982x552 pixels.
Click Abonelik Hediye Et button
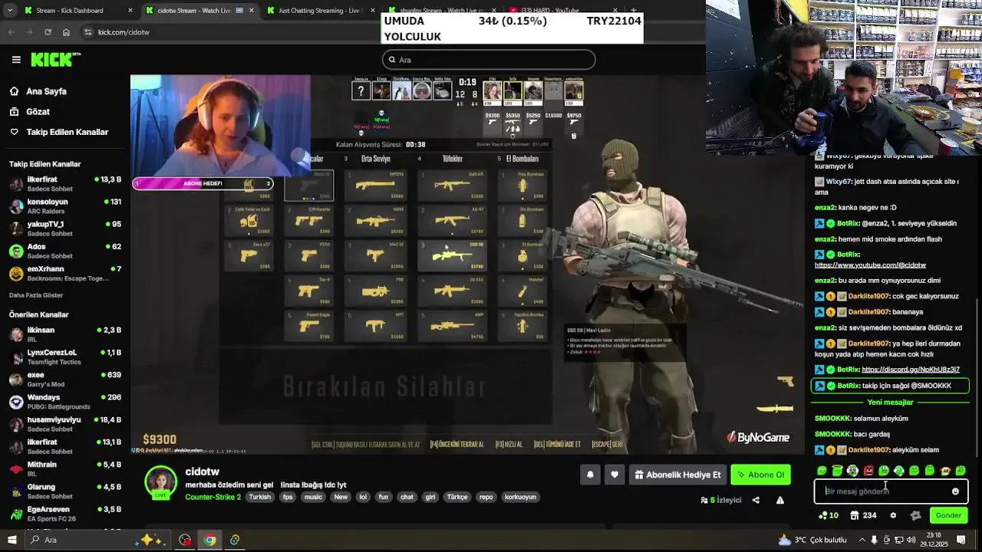click(x=677, y=475)
